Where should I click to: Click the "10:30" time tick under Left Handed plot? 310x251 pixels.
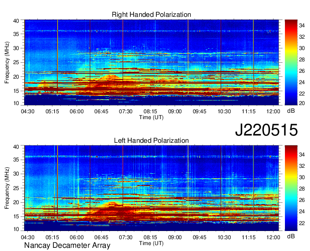tap(224, 237)
